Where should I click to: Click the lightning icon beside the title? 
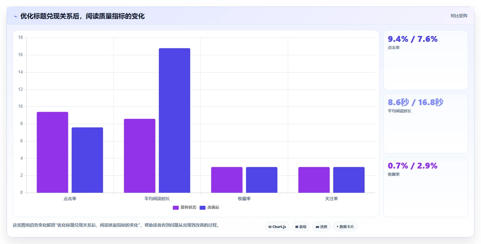coord(15,16)
